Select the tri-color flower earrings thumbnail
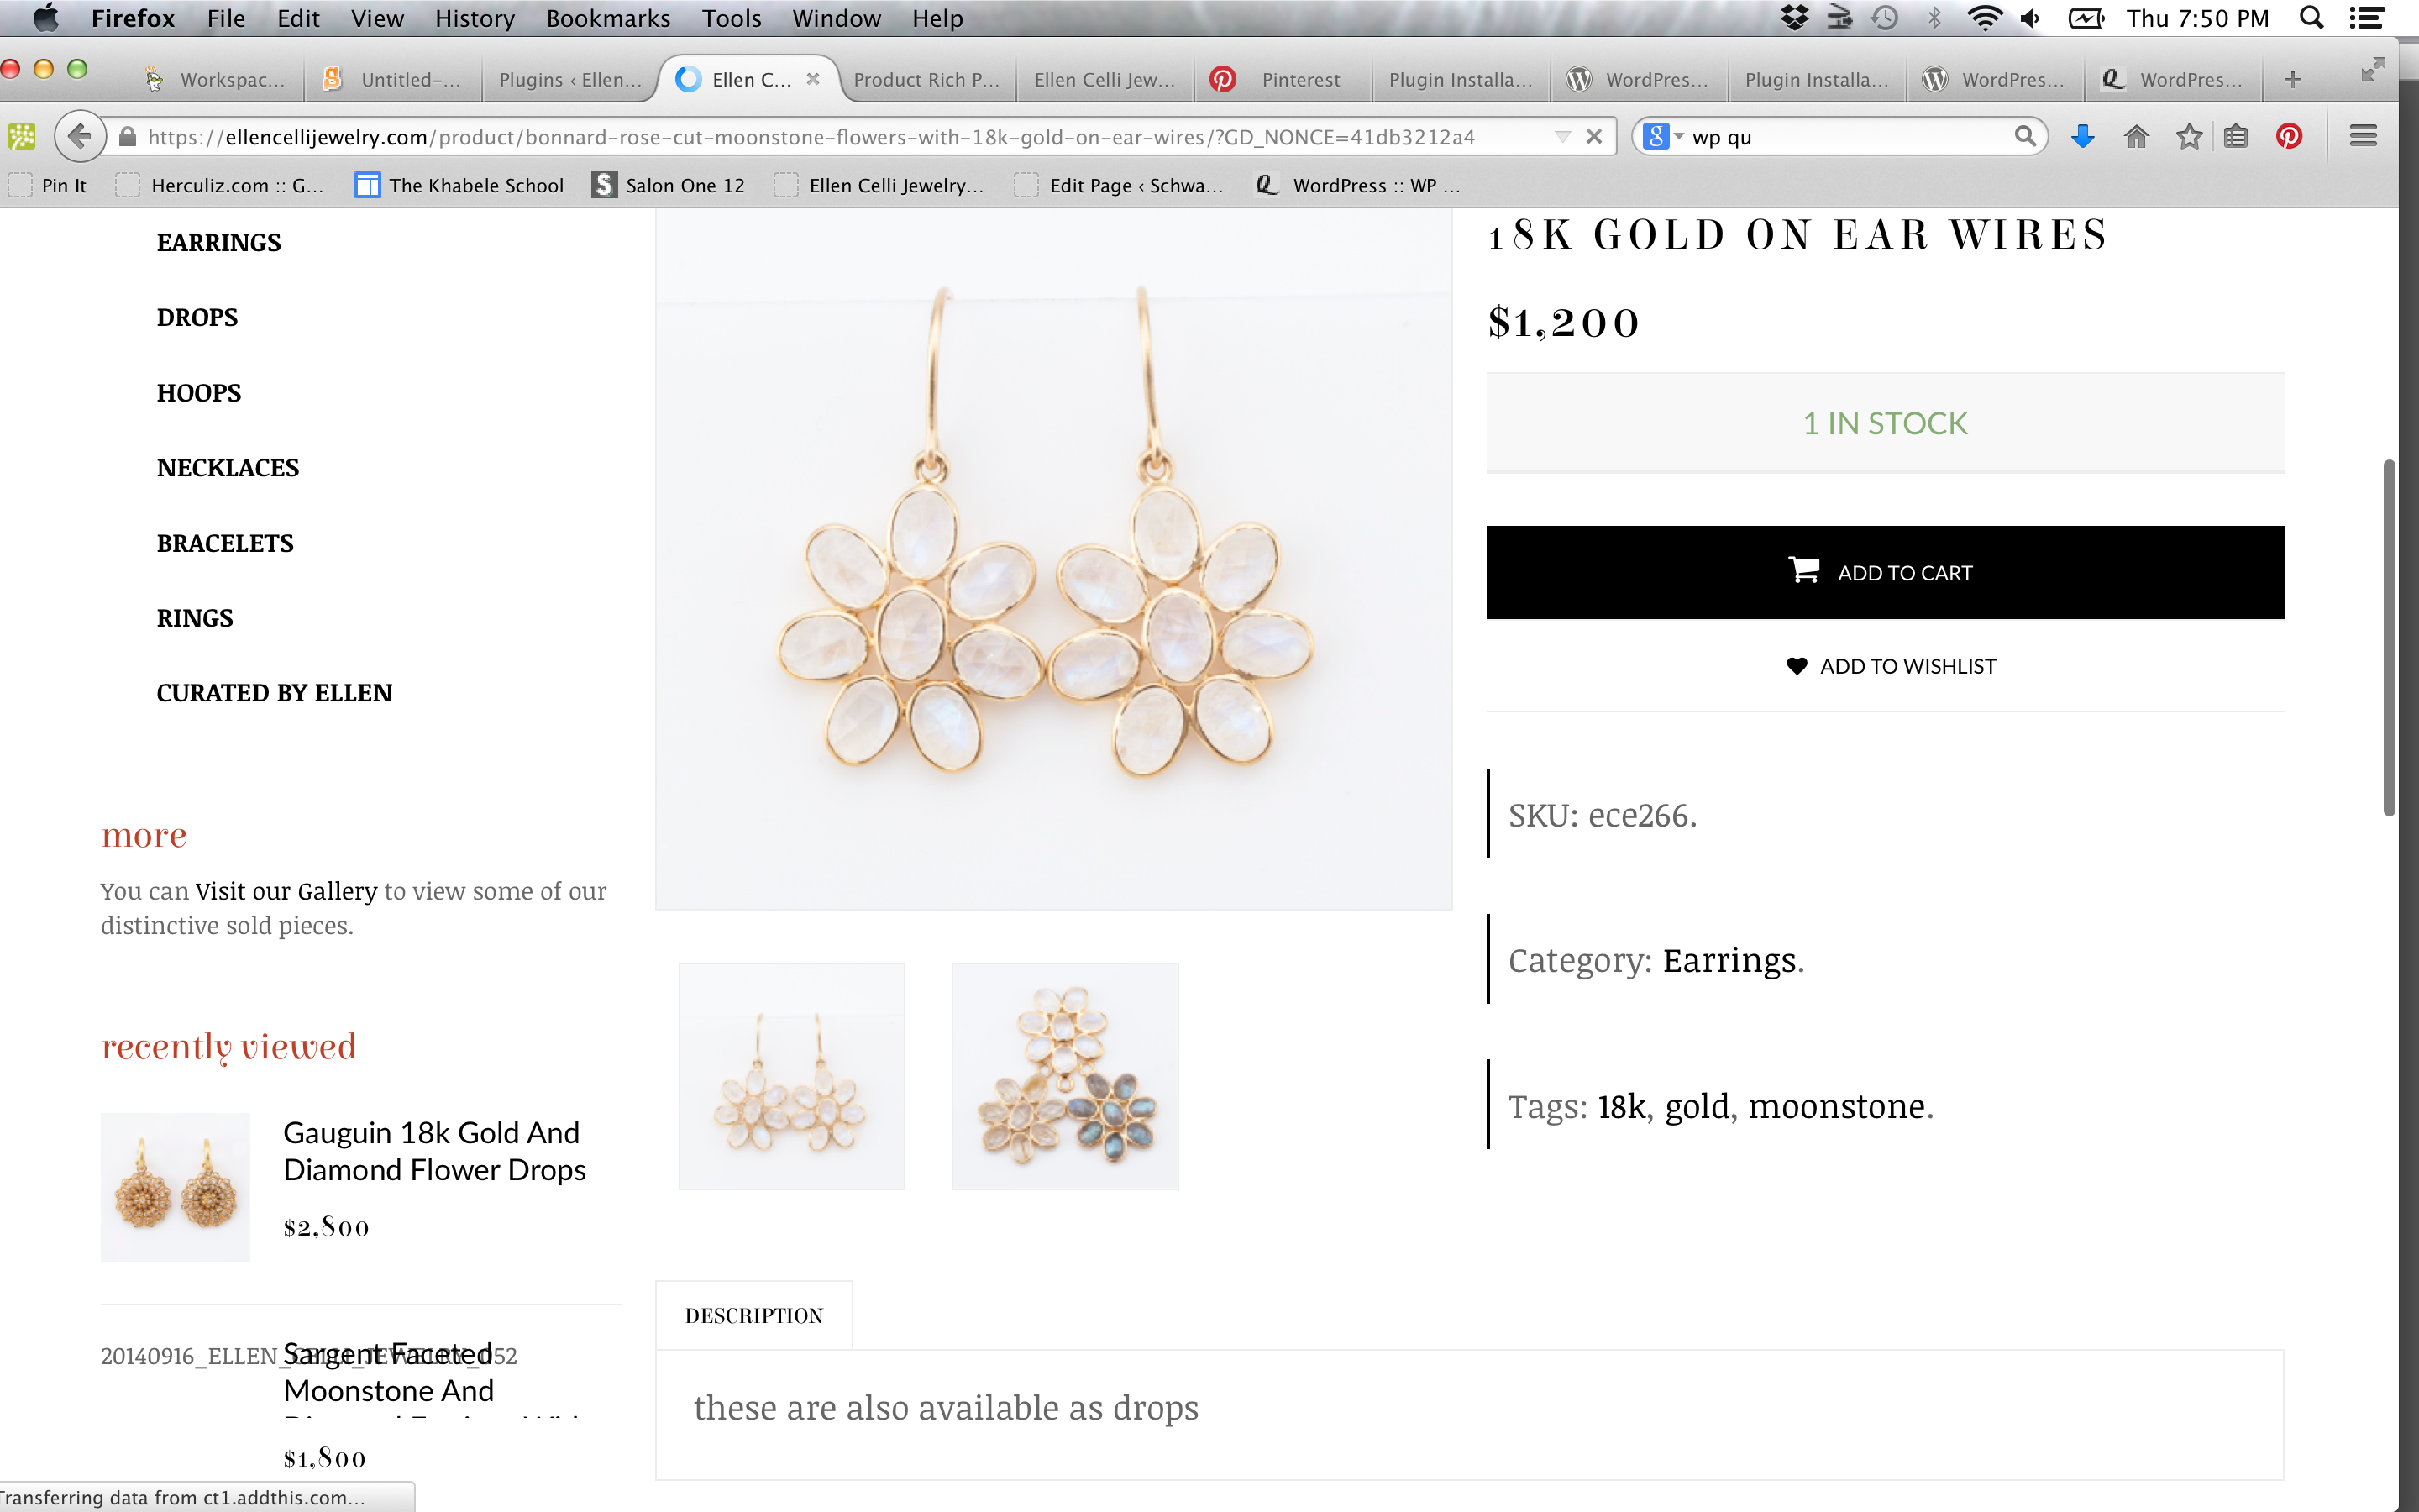The height and width of the screenshot is (1512, 2419). click(x=1064, y=1076)
